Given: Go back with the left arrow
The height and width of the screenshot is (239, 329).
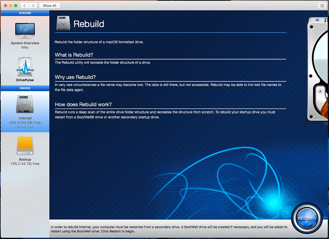Looking at the screenshot, I should point(25,6).
